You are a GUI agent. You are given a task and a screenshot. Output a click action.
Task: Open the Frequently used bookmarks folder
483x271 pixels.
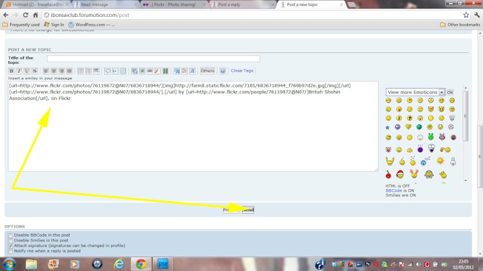[x=21, y=25]
